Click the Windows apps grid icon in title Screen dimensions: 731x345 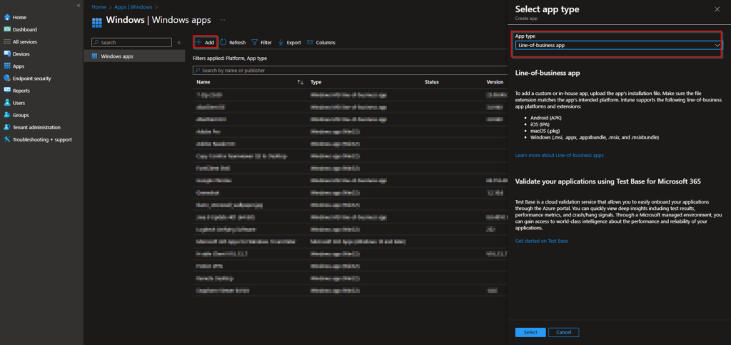click(x=97, y=23)
